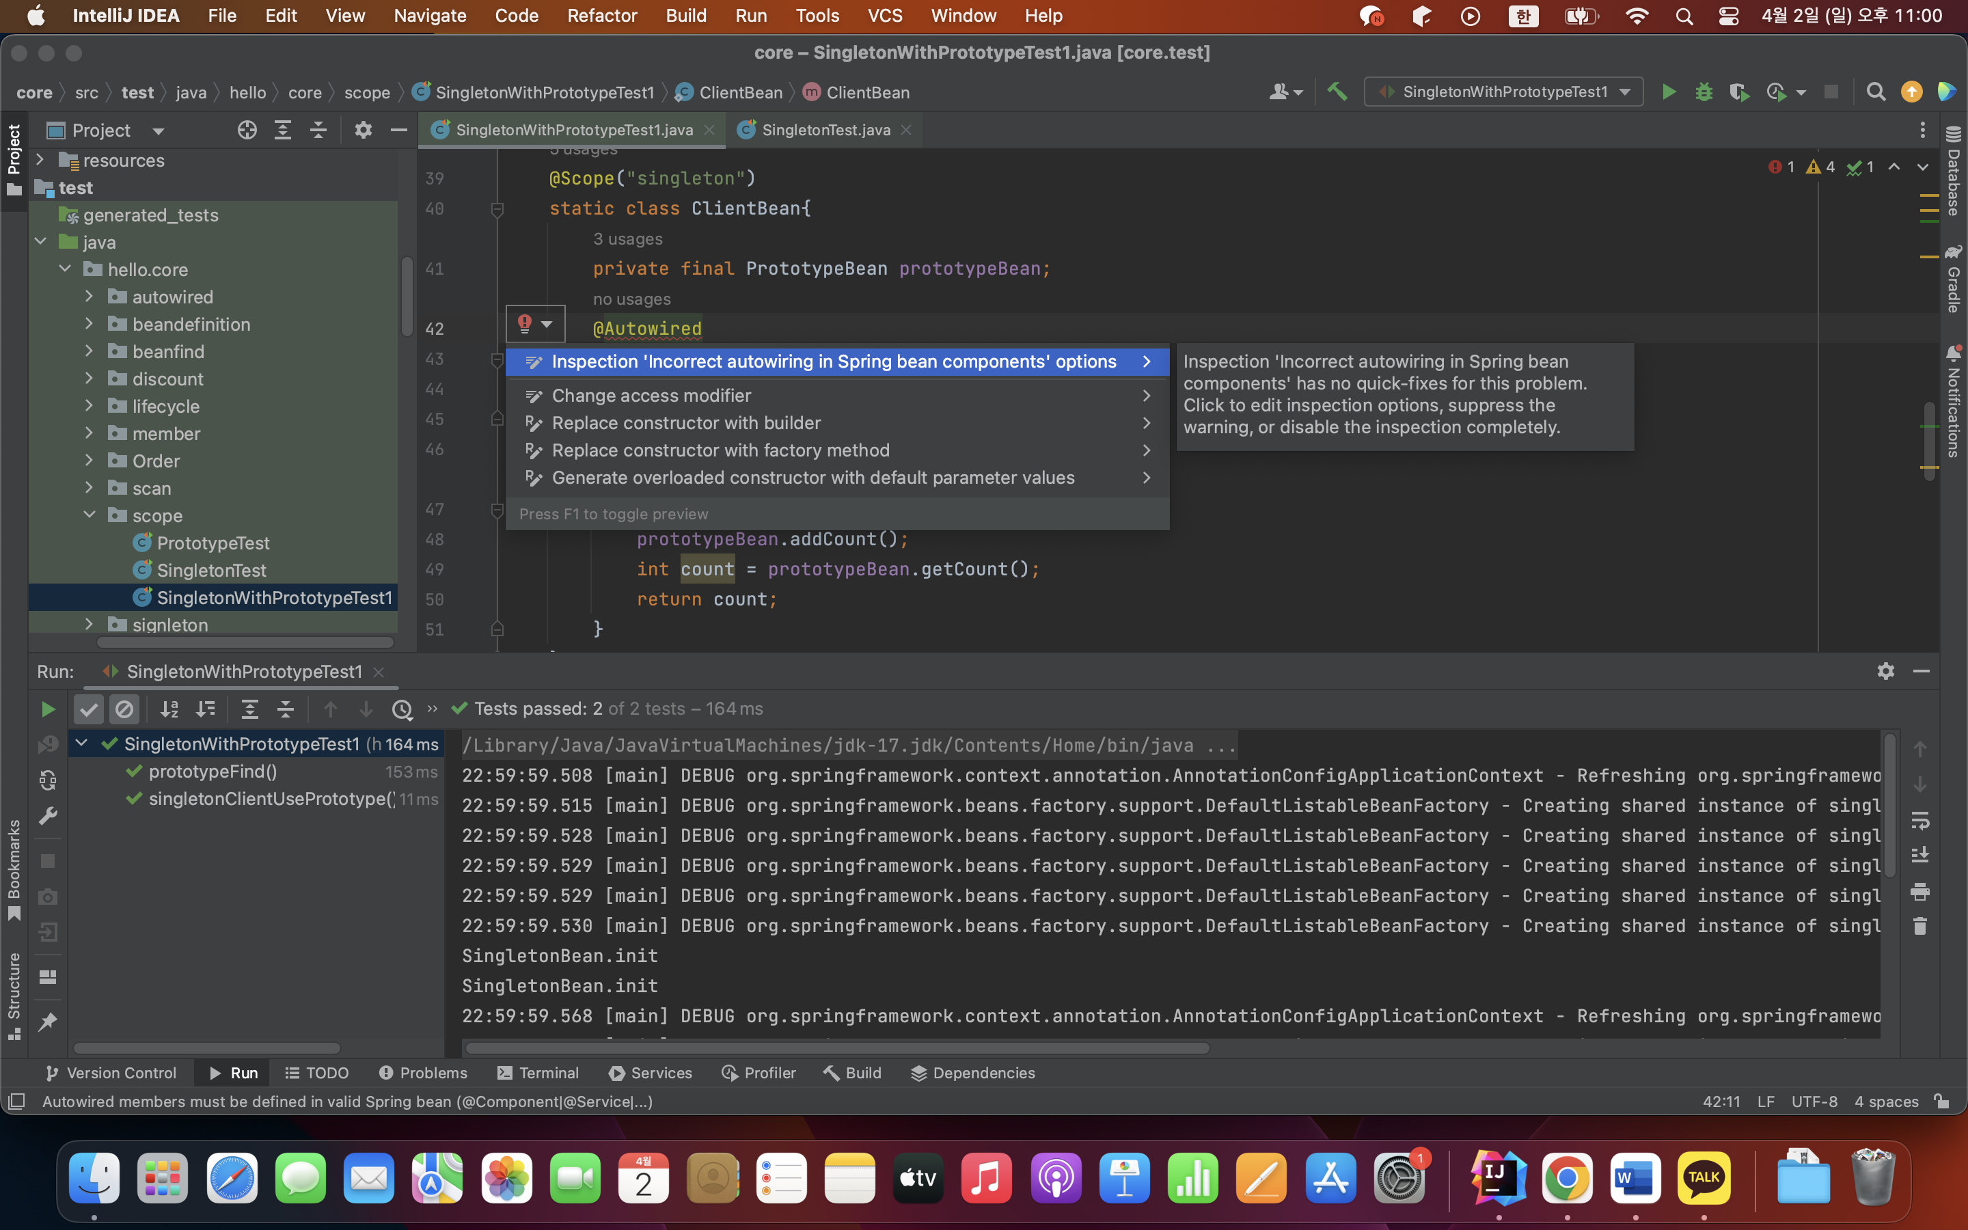Select Replace constructor with factory method
The width and height of the screenshot is (1968, 1230).
pyautogui.click(x=838, y=450)
